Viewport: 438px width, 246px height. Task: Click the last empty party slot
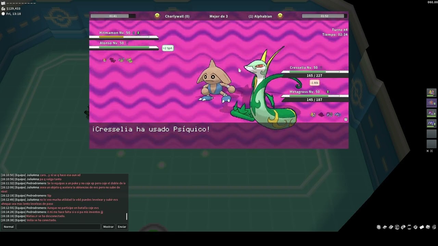tap(431, 144)
